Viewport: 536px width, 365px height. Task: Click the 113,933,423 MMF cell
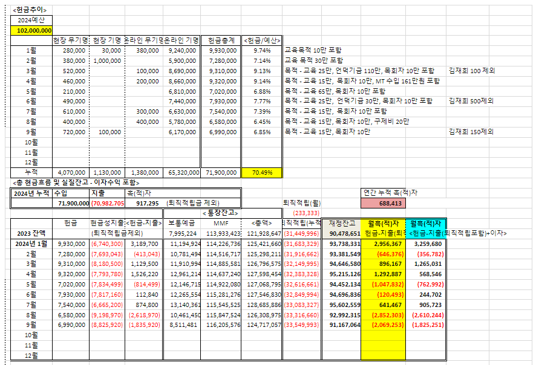click(221, 233)
